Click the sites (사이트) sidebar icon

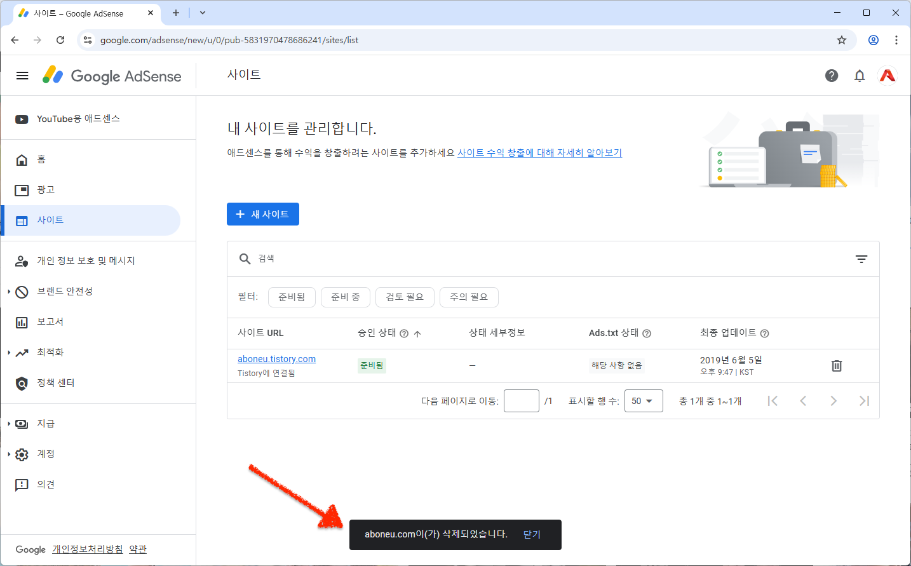point(22,220)
